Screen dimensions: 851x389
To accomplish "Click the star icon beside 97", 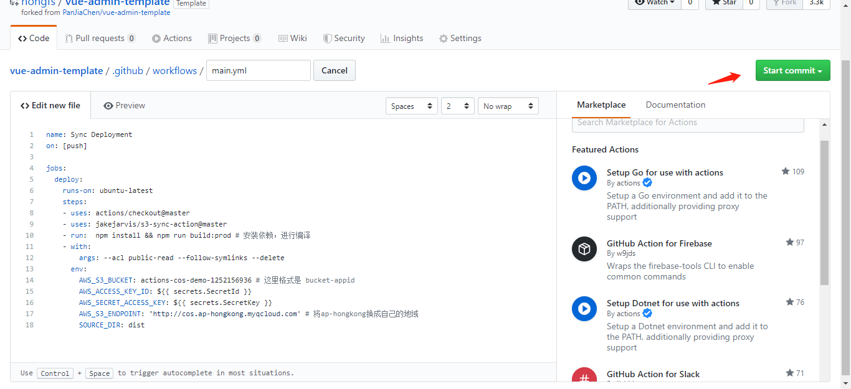I will pyautogui.click(x=790, y=242).
